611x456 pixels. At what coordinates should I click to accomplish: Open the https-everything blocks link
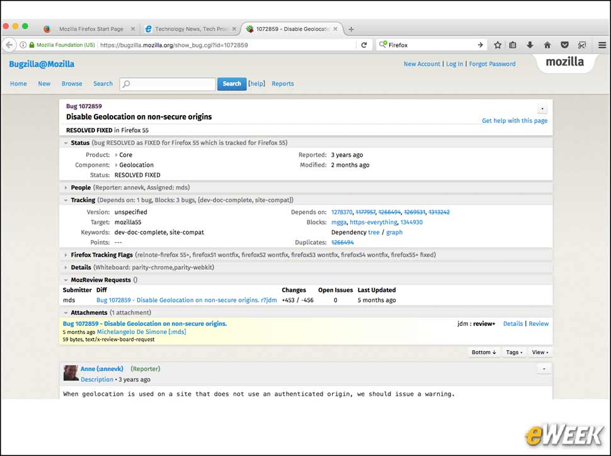tap(374, 222)
